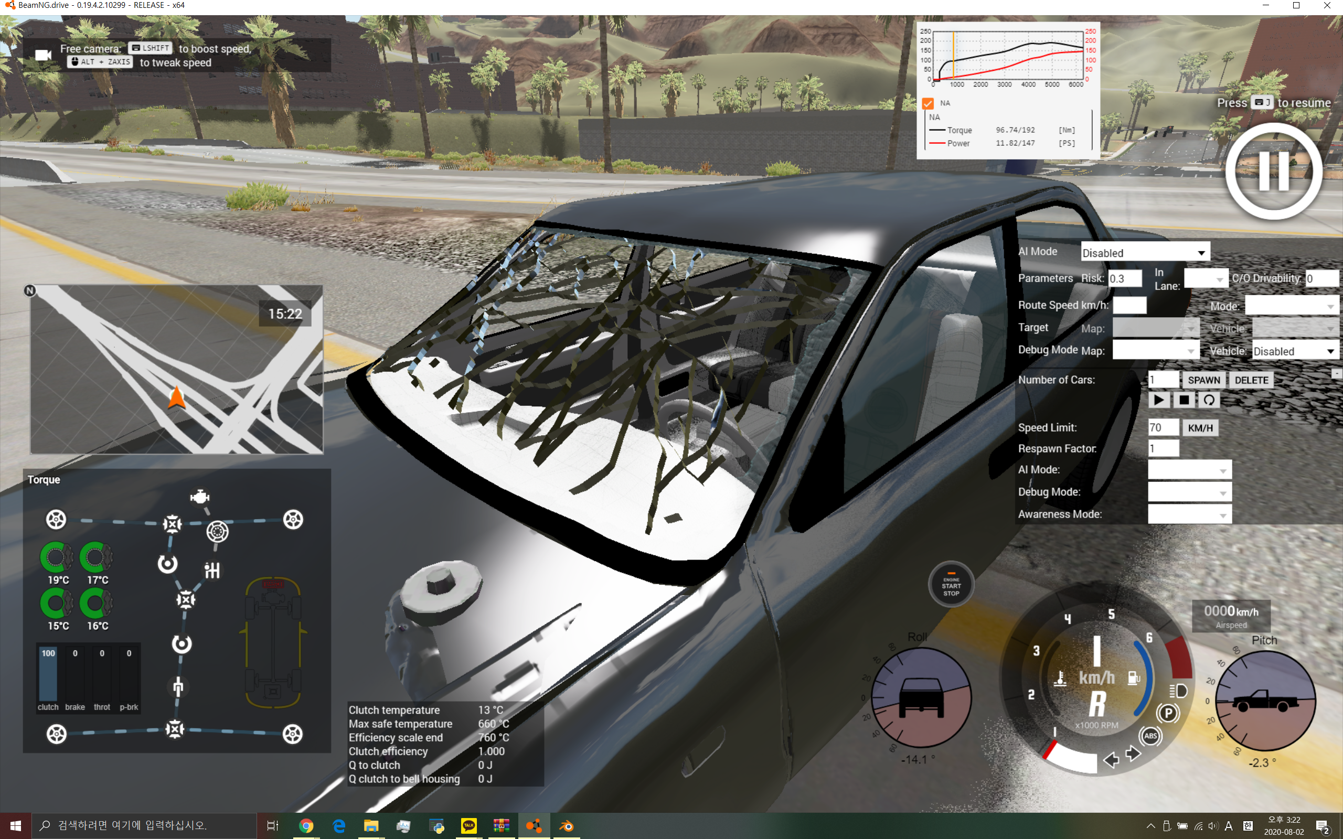Click the Respawn Factor field
Image resolution: width=1343 pixels, height=839 pixels.
1163,448
